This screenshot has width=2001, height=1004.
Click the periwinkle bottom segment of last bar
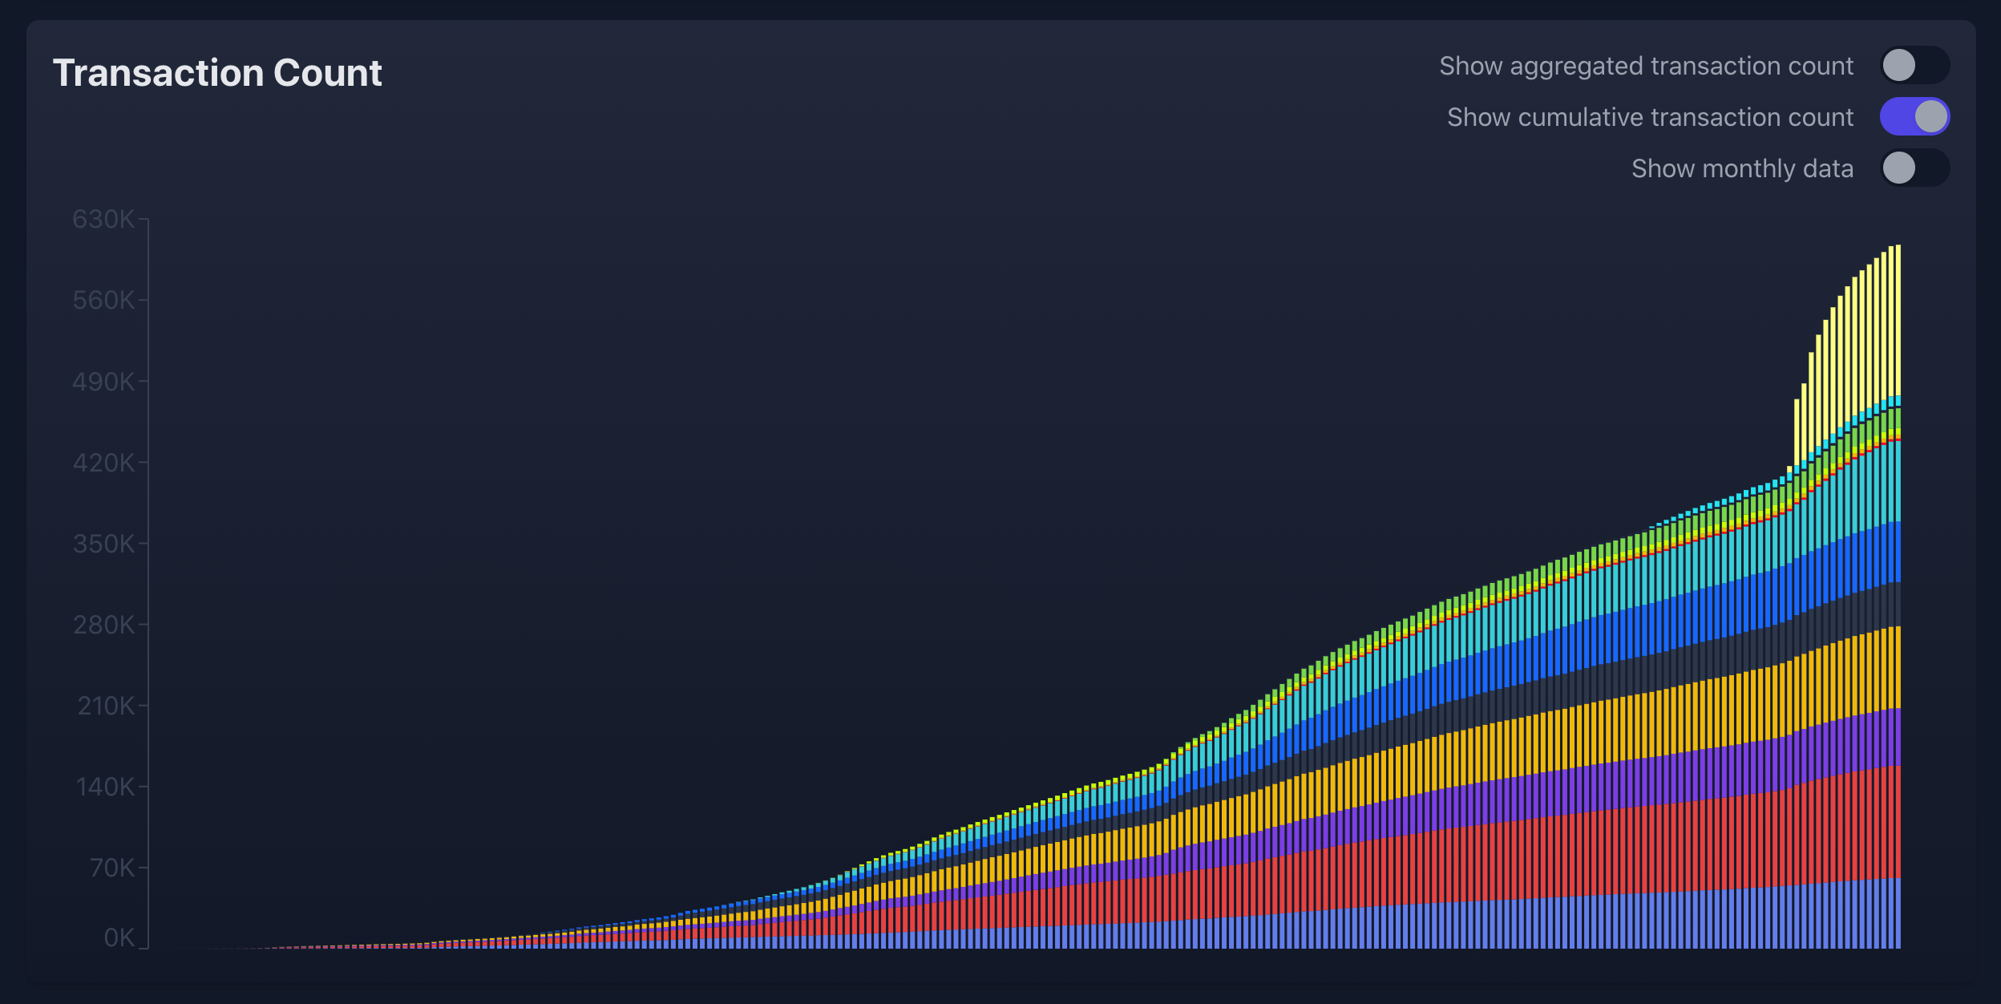(x=1898, y=913)
